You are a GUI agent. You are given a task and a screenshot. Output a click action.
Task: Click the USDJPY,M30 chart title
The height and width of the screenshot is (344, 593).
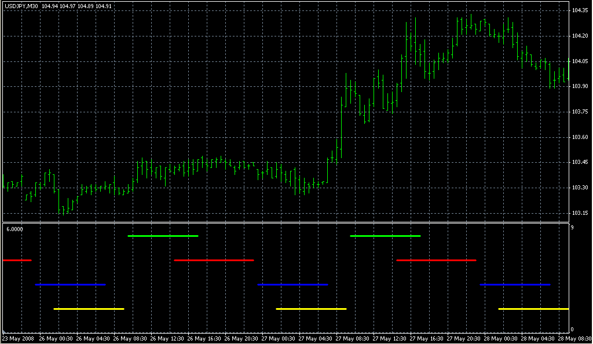[x=21, y=6]
